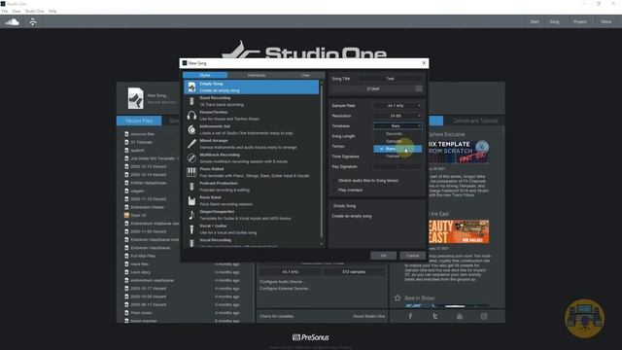This screenshot has width=622, height=350.
Task: Open the Recent Files tab
Action: coord(139,121)
